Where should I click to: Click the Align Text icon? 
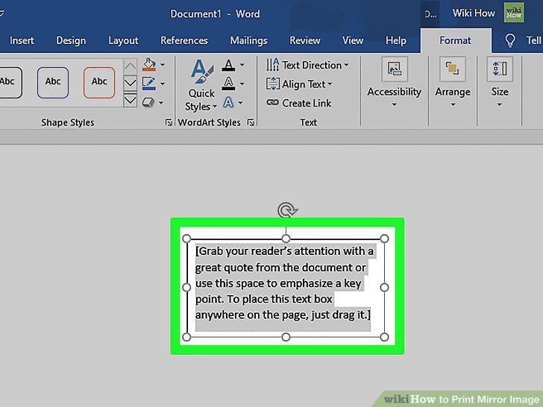click(x=272, y=83)
